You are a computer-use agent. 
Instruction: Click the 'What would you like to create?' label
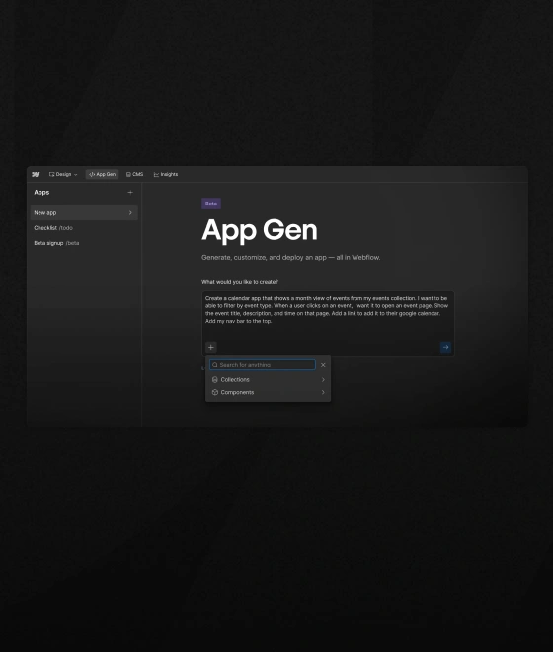(x=240, y=282)
